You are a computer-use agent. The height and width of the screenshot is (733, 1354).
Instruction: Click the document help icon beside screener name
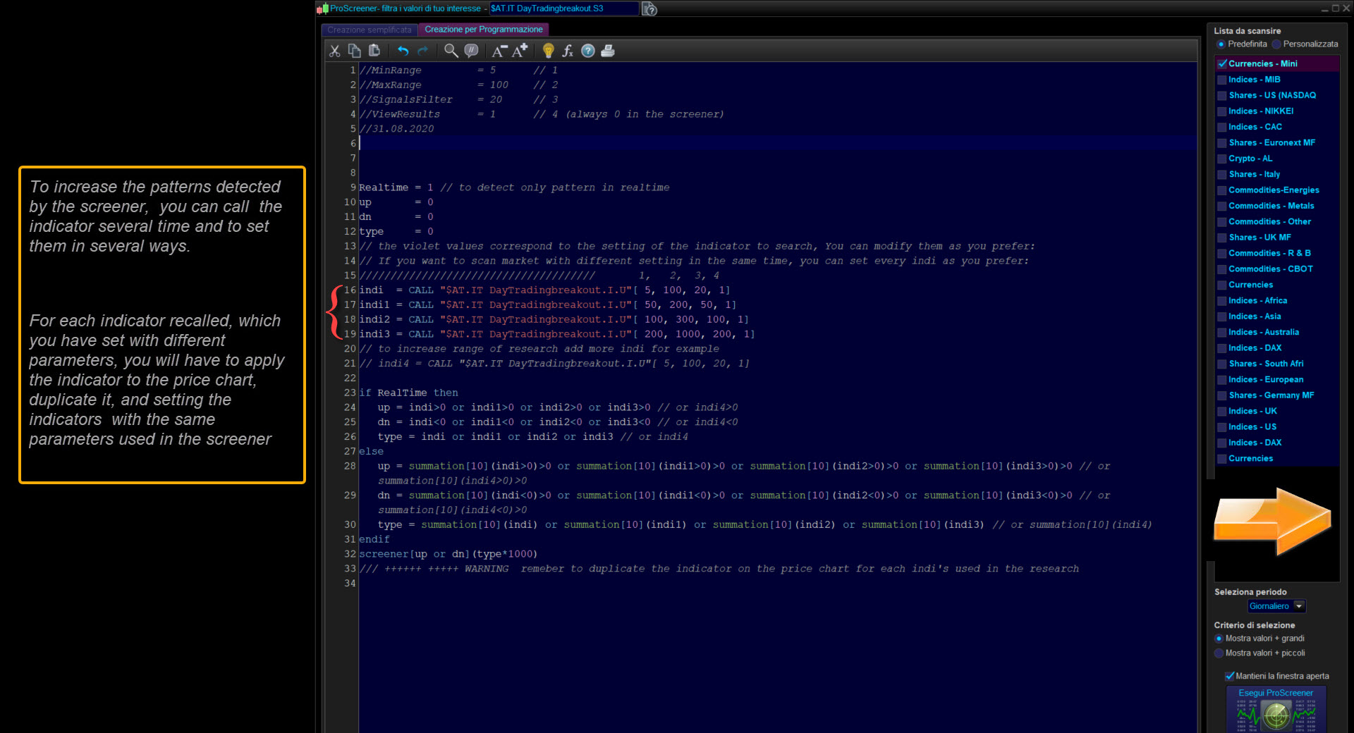click(649, 8)
